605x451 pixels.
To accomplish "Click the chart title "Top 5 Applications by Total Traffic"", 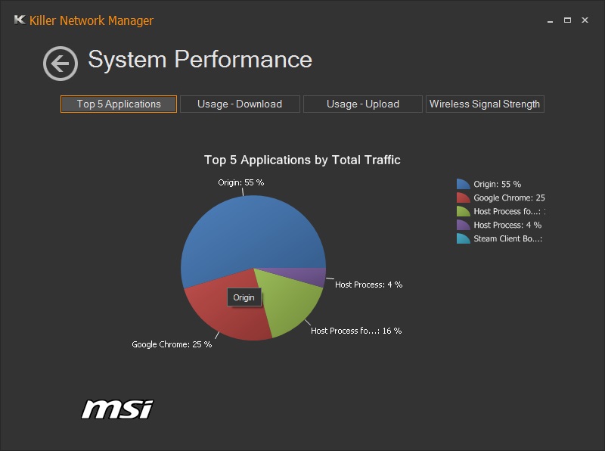I will 302,160.
